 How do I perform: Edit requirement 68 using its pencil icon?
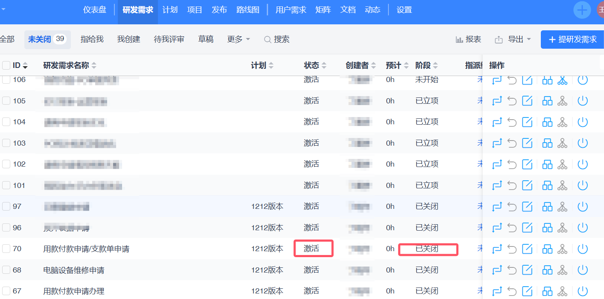click(527, 270)
